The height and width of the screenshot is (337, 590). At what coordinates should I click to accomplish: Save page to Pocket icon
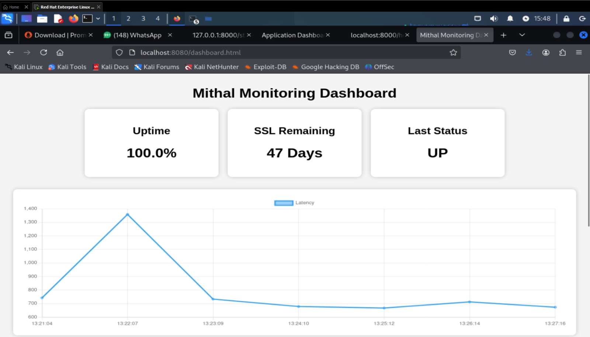512,52
